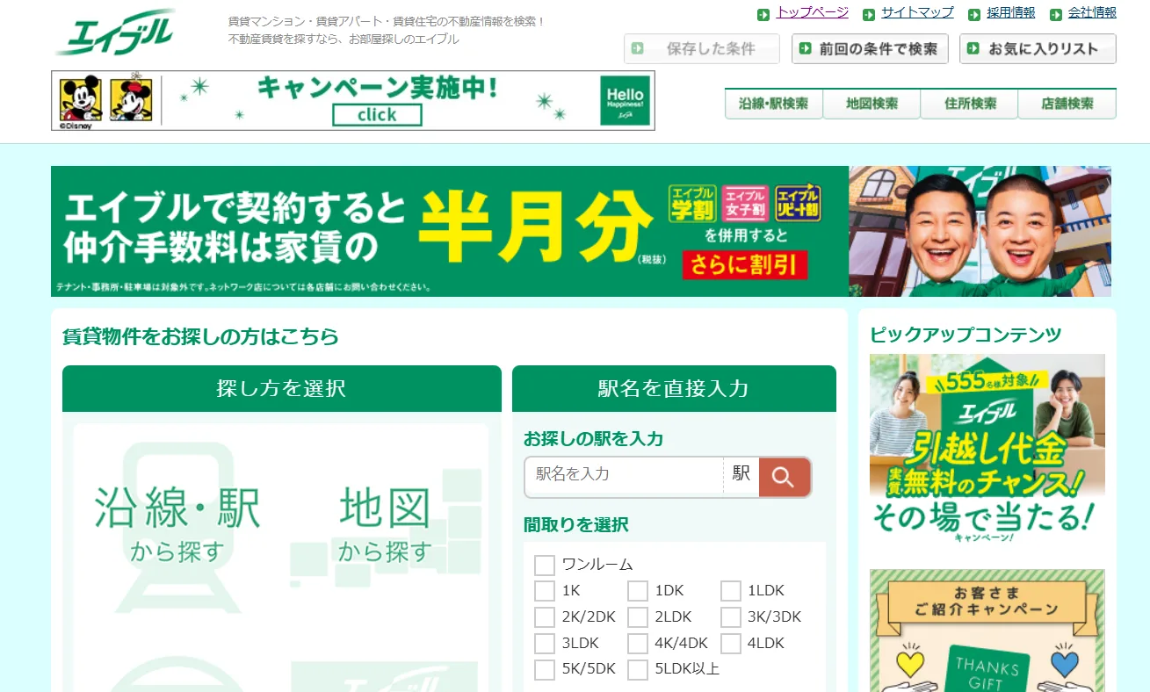Viewport: 1150px width, 692px height.
Task: Switch to 店舗検索 tab
Action: (x=1067, y=104)
